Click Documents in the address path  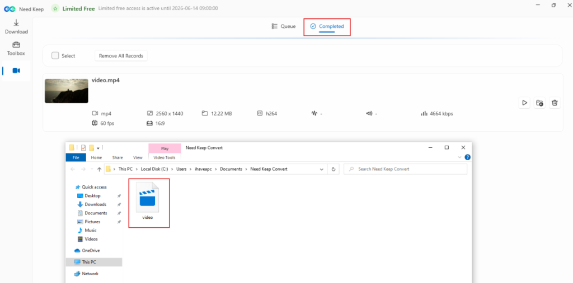231,169
